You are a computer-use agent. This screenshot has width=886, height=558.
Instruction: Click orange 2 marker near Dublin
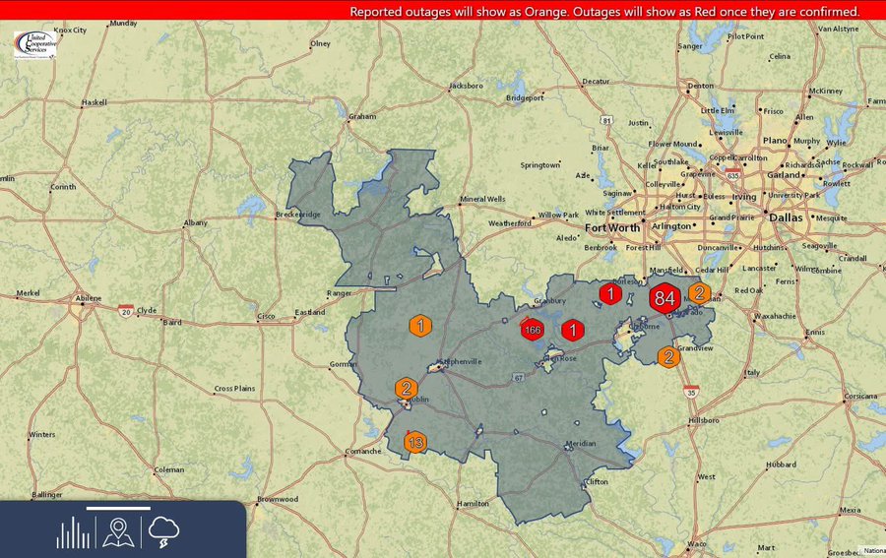(405, 389)
